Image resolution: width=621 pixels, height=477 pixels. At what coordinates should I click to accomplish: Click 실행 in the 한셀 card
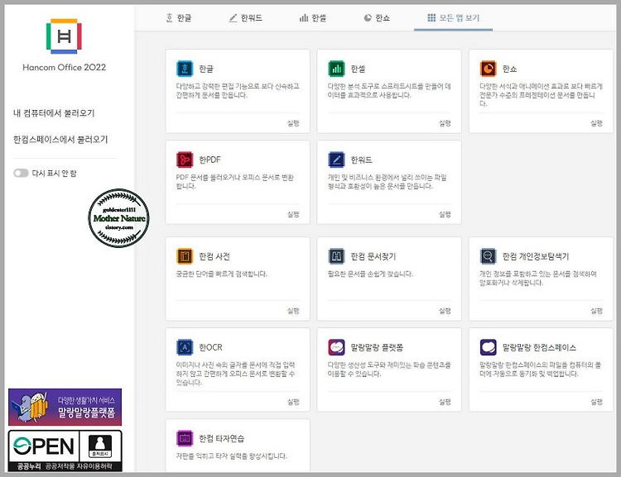(445, 123)
